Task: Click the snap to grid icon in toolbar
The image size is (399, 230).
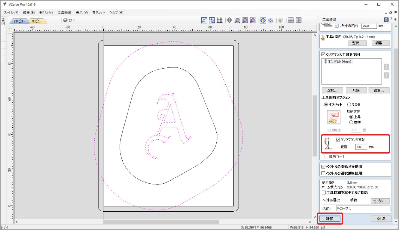Action: 220,20
